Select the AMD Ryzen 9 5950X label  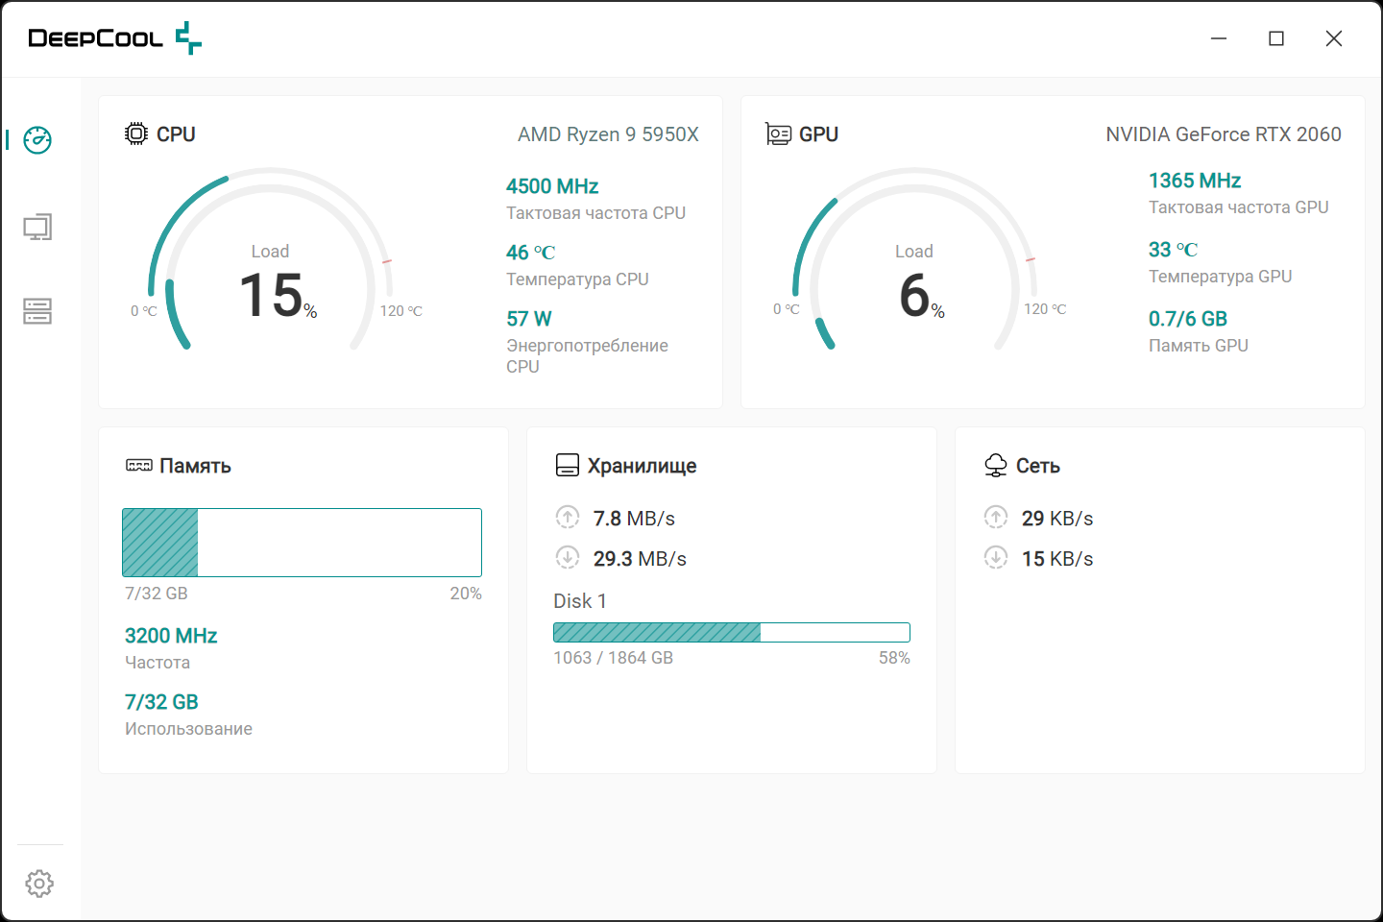point(608,134)
